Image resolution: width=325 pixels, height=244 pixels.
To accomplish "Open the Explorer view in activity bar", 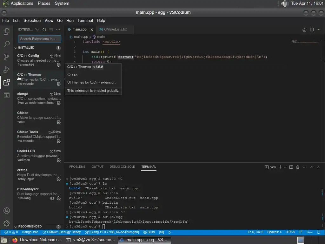I will coord(7,31).
